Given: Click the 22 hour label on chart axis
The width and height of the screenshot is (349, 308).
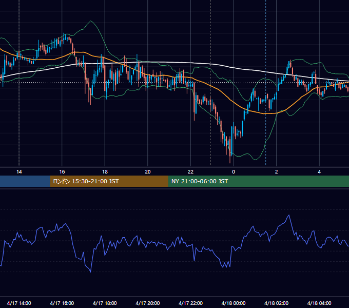Looking at the screenshot, I should click(x=190, y=172).
